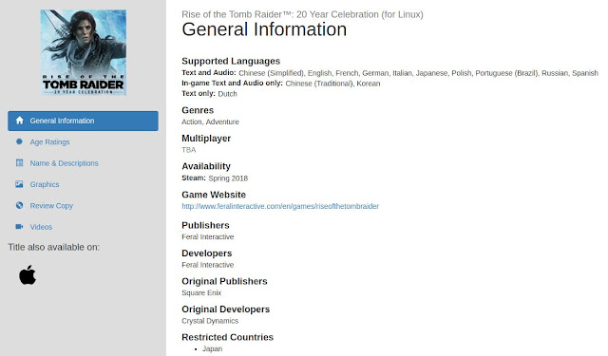Click the 'Dutch' text-only language
This screenshot has height=356, width=608.
pyautogui.click(x=227, y=94)
